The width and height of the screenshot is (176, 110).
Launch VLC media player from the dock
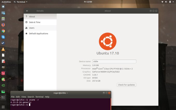[x=3, y=49]
